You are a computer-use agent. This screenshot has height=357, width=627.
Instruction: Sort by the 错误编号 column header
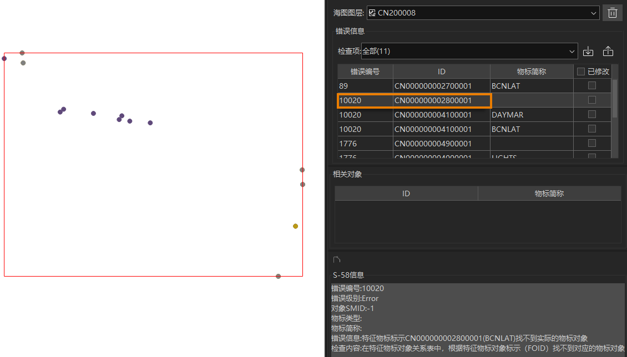point(365,72)
